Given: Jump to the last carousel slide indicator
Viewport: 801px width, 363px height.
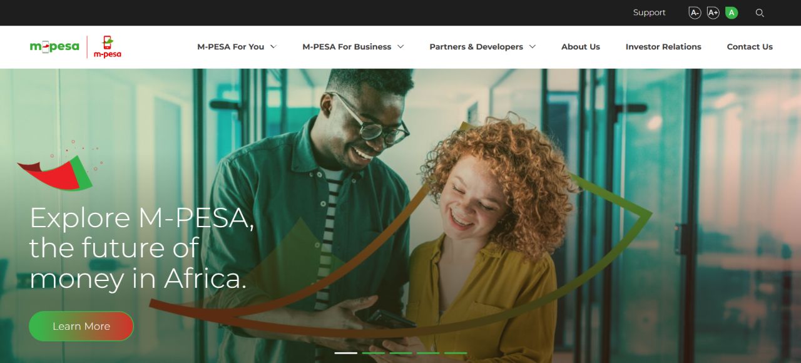Looking at the screenshot, I should pos(456,353).
